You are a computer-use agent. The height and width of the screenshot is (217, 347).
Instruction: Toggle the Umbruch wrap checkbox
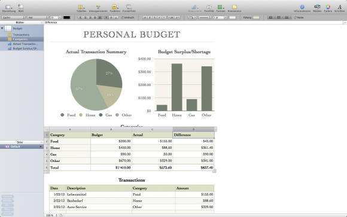tap(122, 17)
